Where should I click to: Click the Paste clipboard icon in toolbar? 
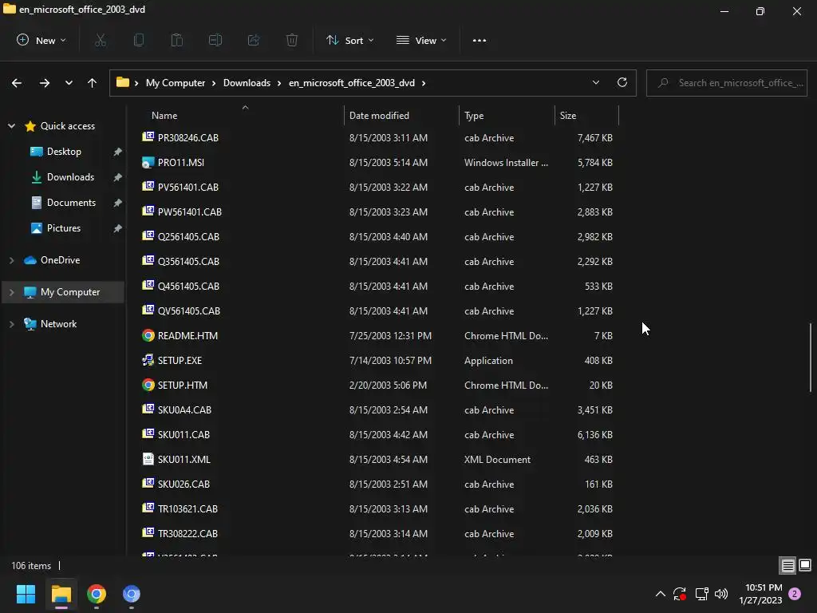177,40
